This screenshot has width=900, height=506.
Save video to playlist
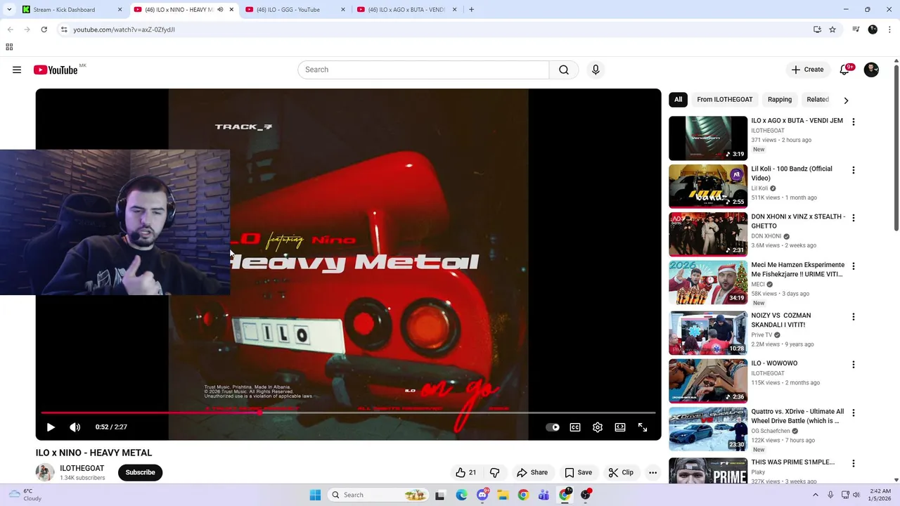[578, 472]
